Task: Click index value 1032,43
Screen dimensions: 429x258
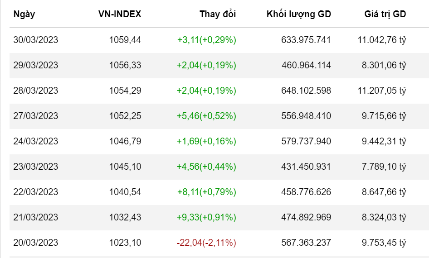Action: pyautogui.click(x=125, y=218)
